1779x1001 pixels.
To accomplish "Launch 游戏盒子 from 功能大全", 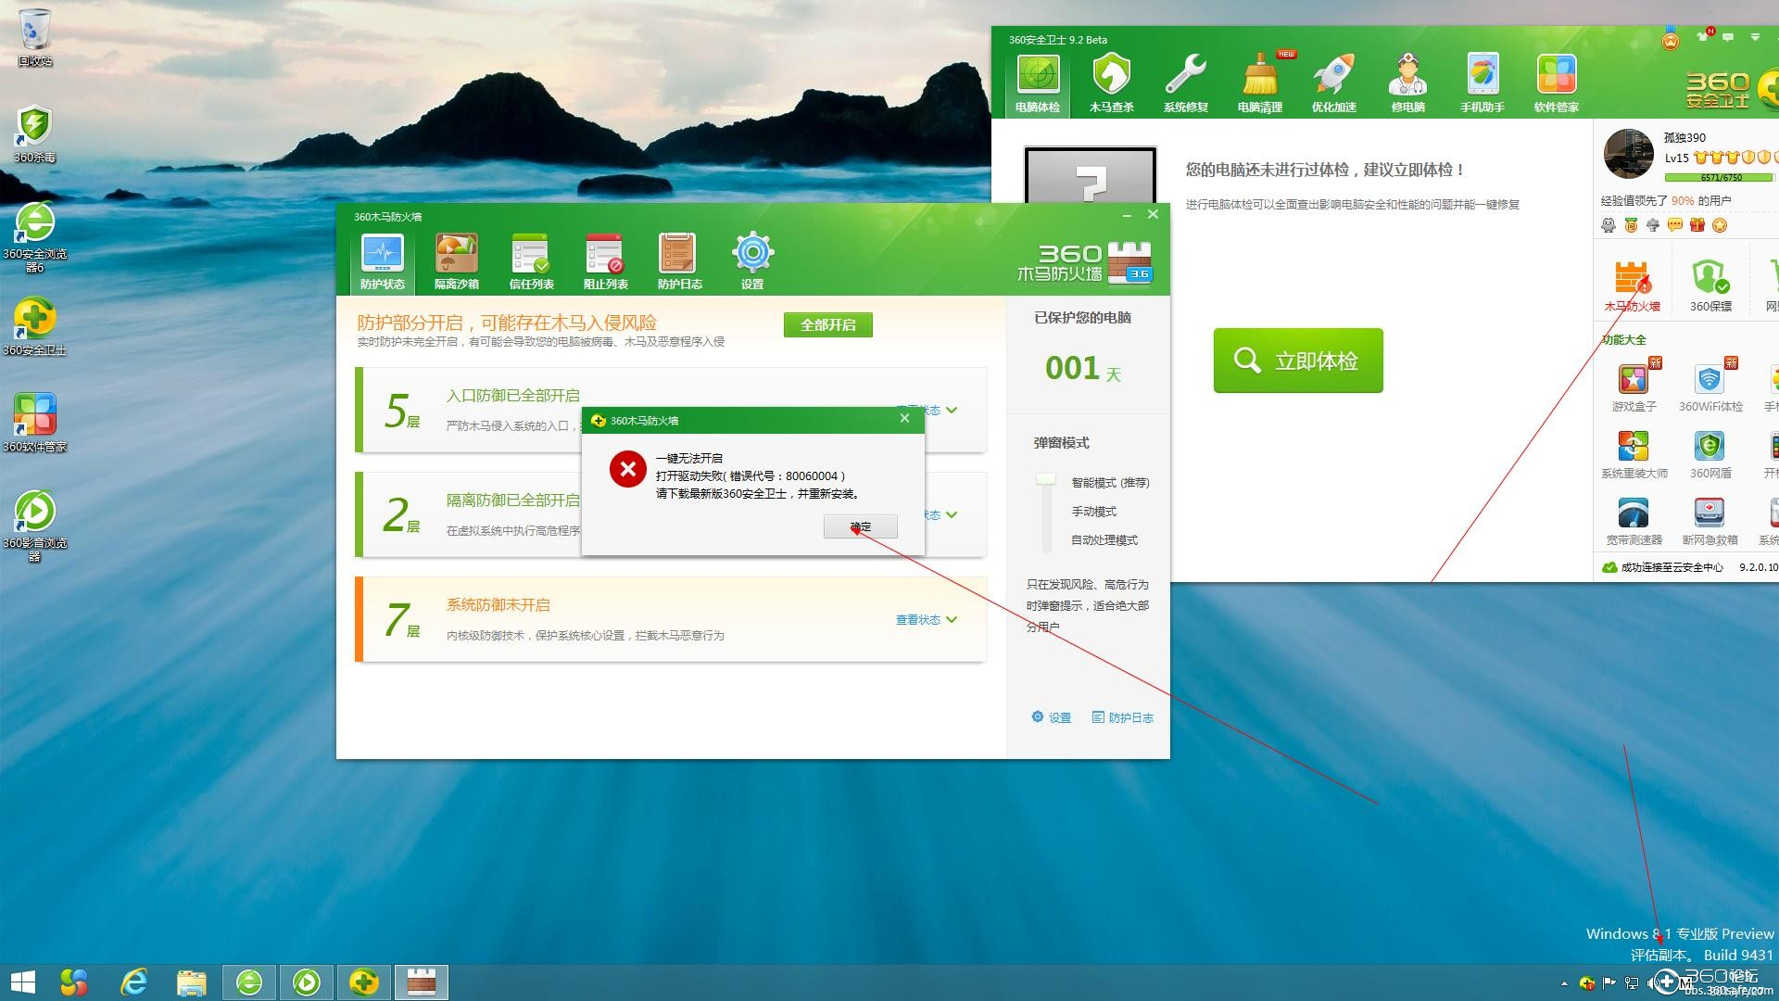I will tap(1634, 387).
